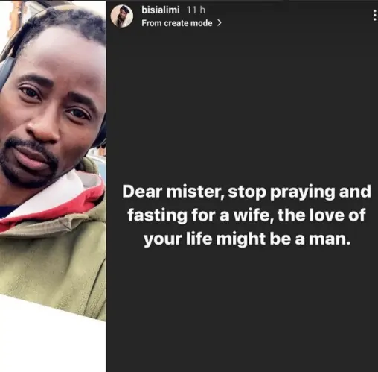Click the 11 h story timestamp

[x=196, y=10]
